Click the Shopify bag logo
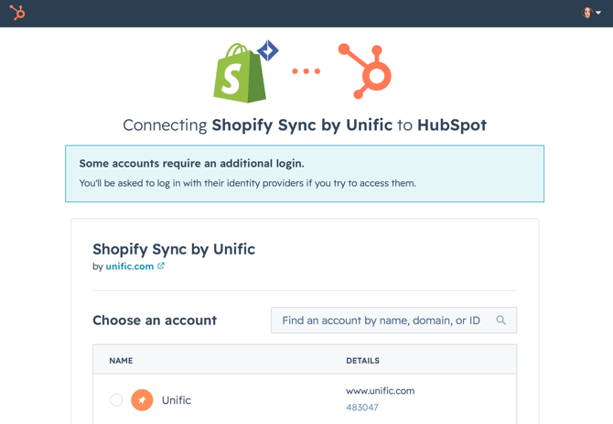613x424 pixels. [x=240, y=73]
